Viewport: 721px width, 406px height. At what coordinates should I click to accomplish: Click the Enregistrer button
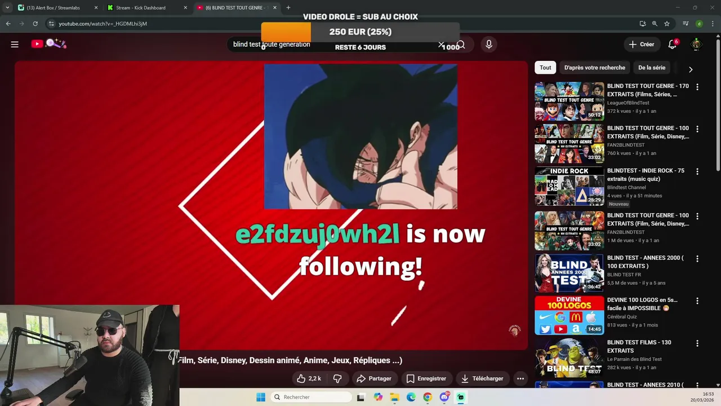[x=426, y=378]
